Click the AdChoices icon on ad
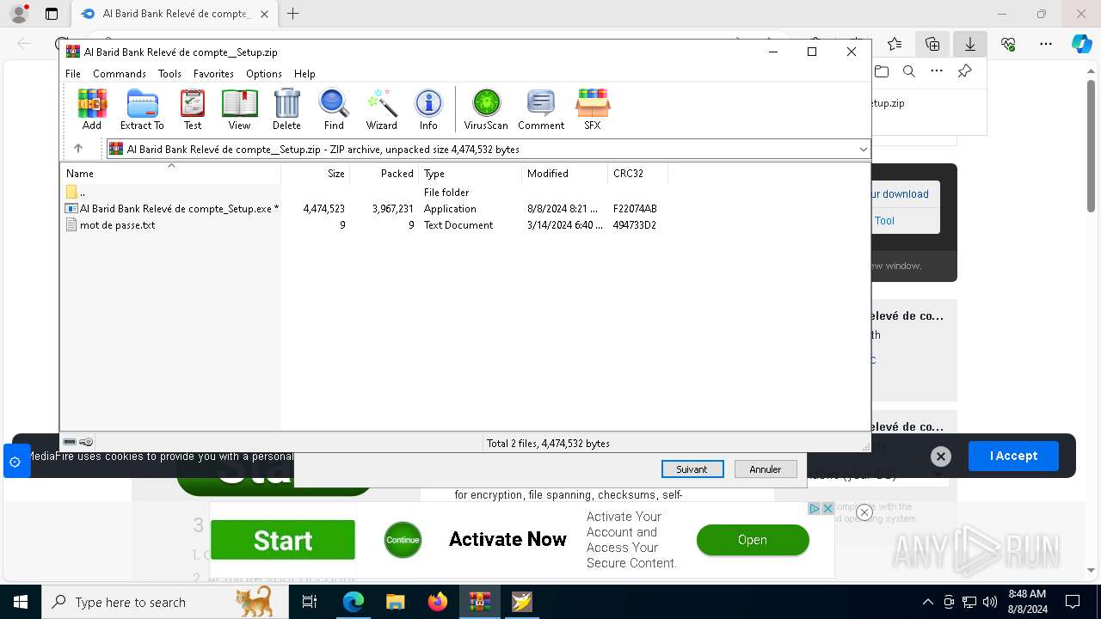The height and width of the screenshot is (619, 1101). click(x=815, y=508)
